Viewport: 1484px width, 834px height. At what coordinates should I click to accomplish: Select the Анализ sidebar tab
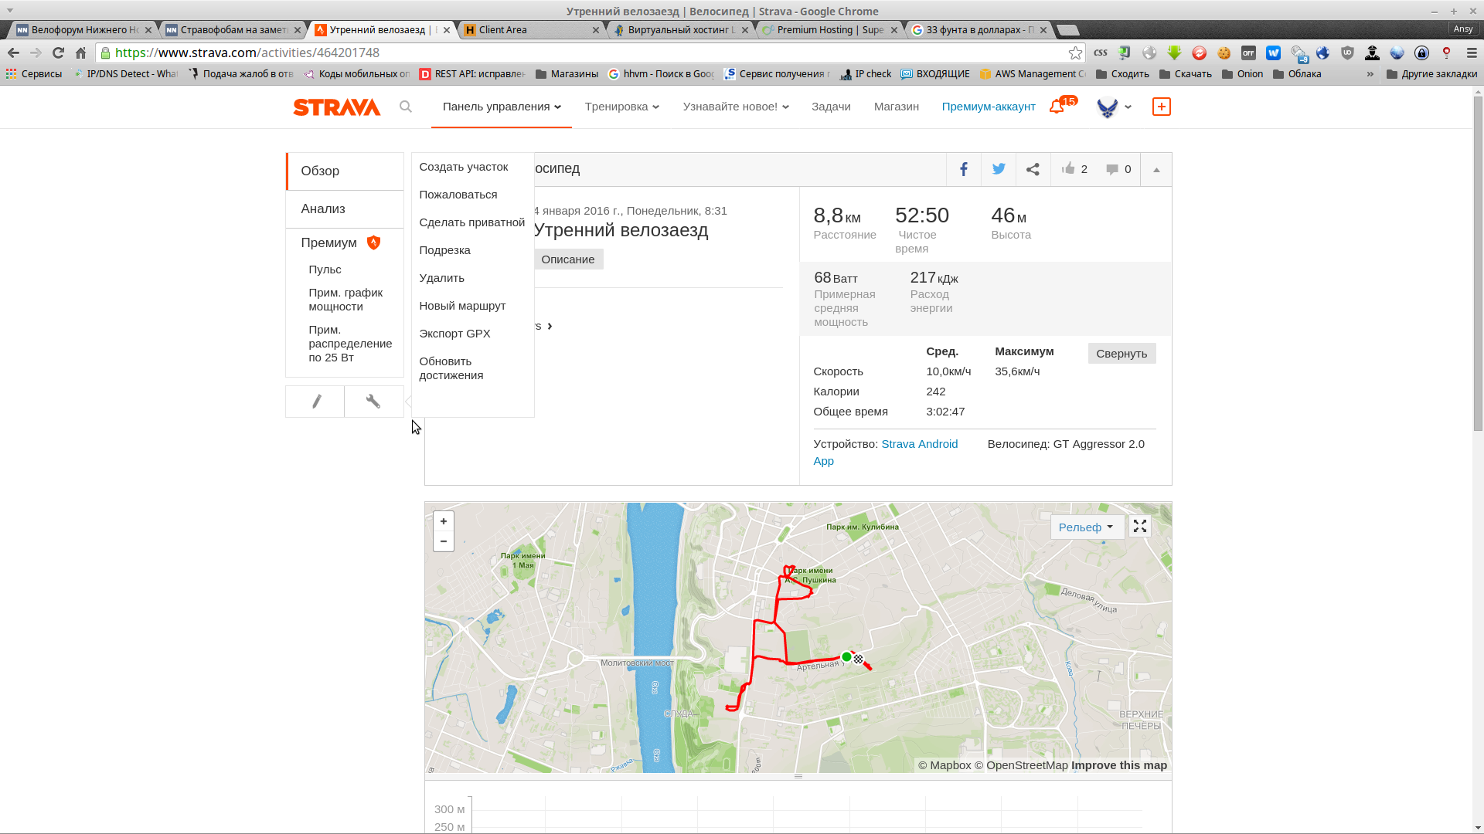tap(345, 209)
